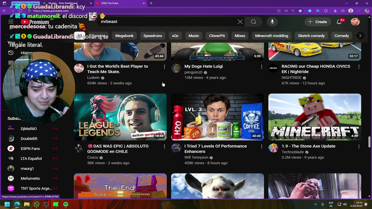The width and height of the screenshot is (372, 209).
Task: Open Spotify from the taskbar
Action: (x=66, y=204)
